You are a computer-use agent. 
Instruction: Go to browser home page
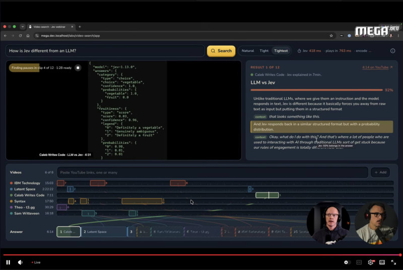tap(28, 36)
